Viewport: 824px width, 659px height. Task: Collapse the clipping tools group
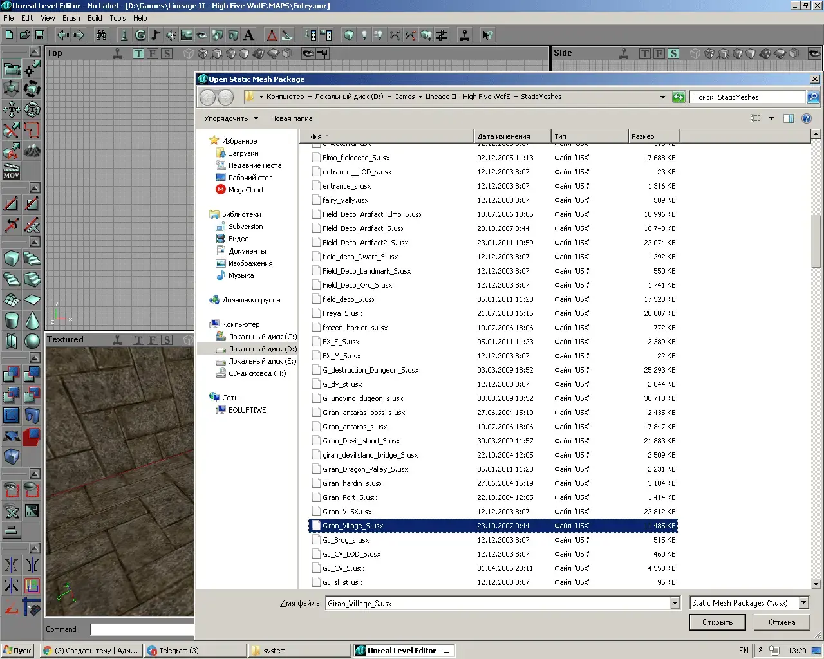[35, 187]
